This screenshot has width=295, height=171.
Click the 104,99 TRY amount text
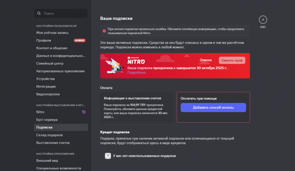click(x=138, y=105)
